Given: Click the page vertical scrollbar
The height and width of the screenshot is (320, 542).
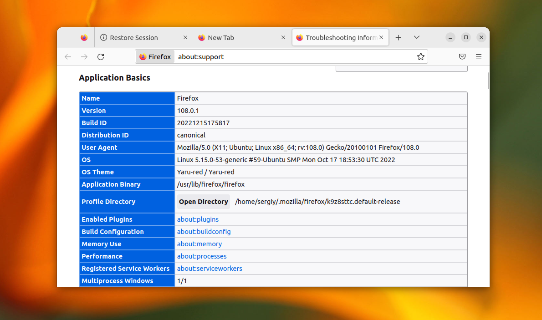Looking at the screenshot, I should pyautogui.click(x=488, y=81).
